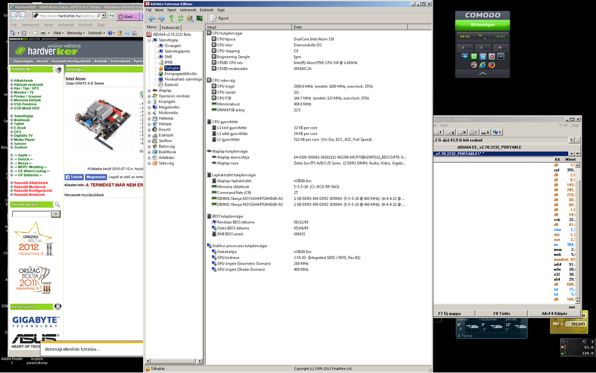The image size is (596, 373).
Task: Click the red-circle icon in COMODO widget
Action: point(491,57)
